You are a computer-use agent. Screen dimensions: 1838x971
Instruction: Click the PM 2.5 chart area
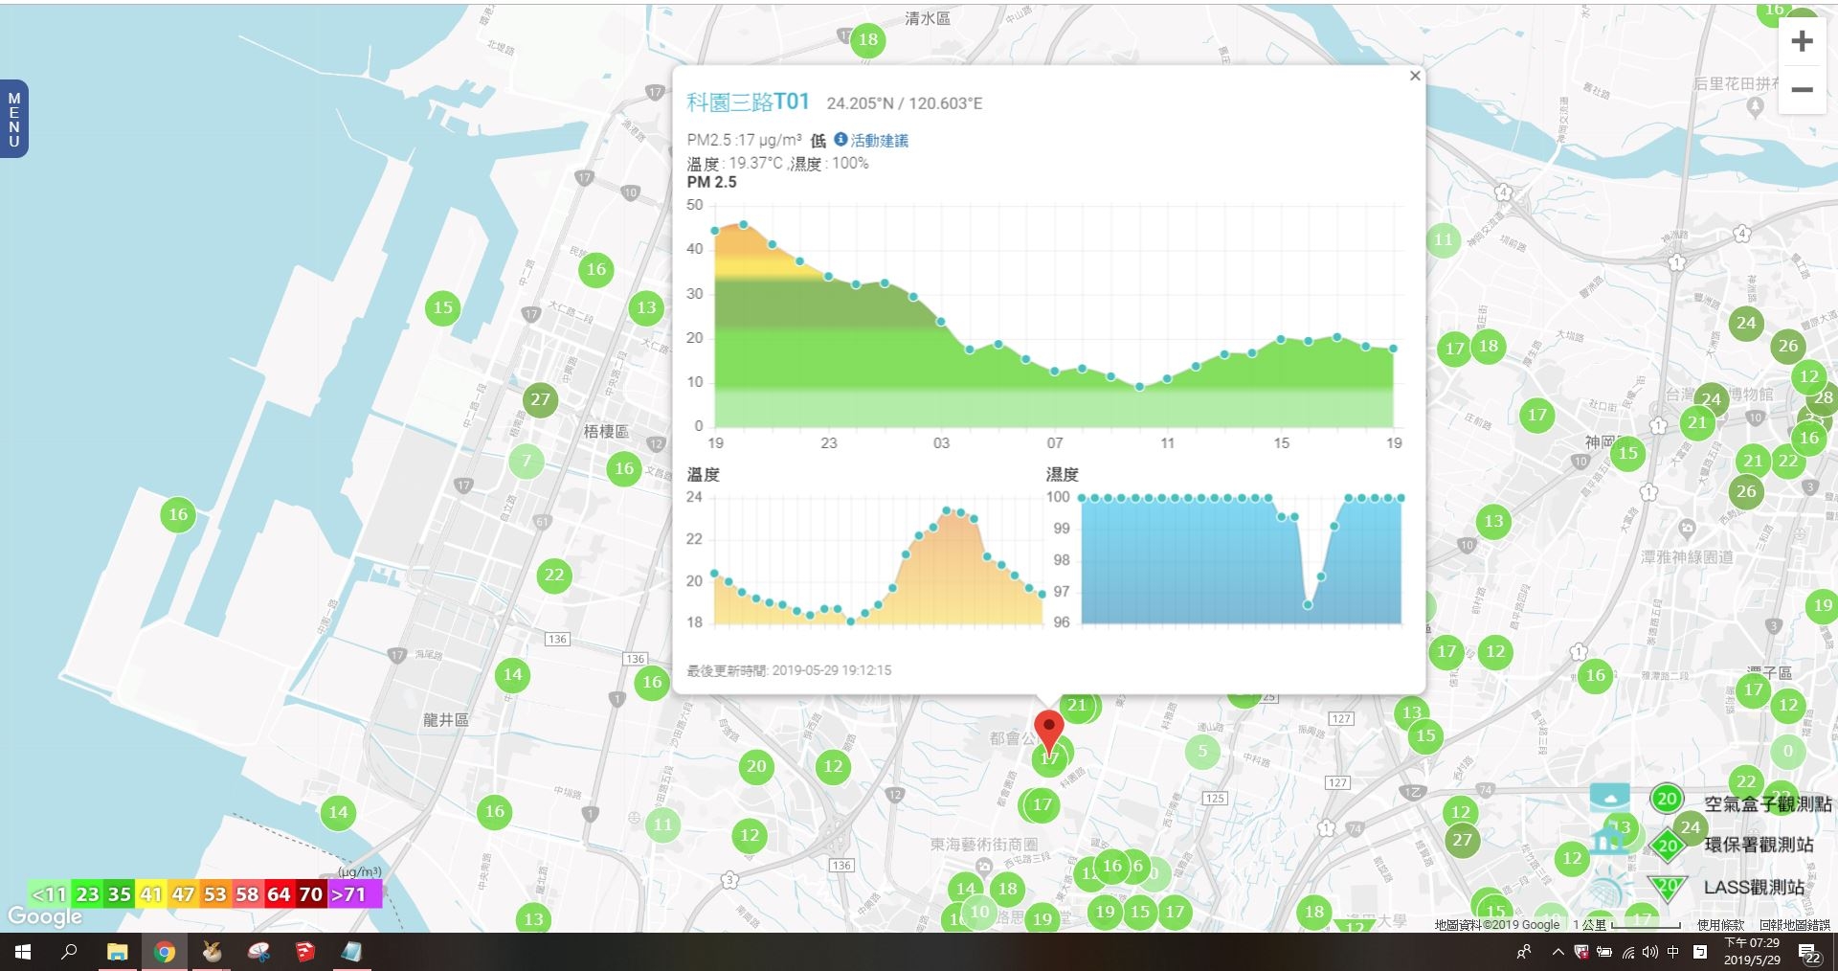click(x=1053, y=316)
